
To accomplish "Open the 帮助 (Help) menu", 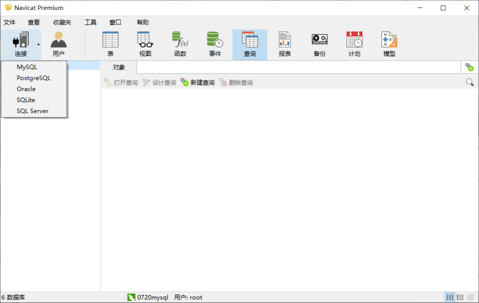I will coord(143,22).
